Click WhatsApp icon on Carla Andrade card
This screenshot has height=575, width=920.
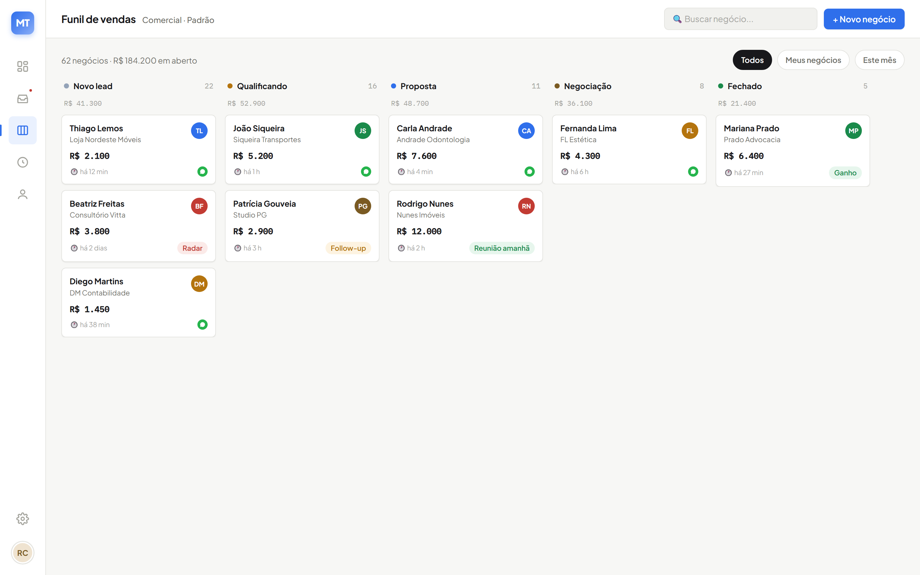pos(530,172)
